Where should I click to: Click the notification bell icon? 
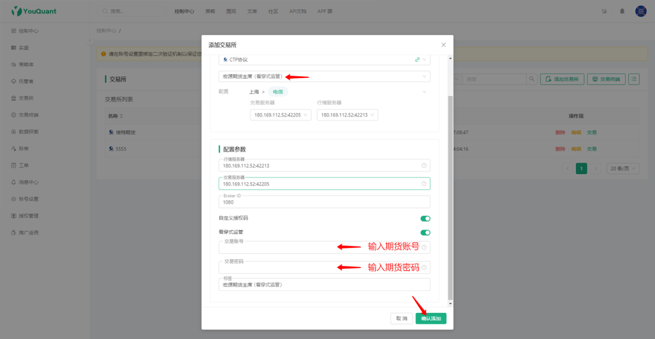tap(622, 11)
